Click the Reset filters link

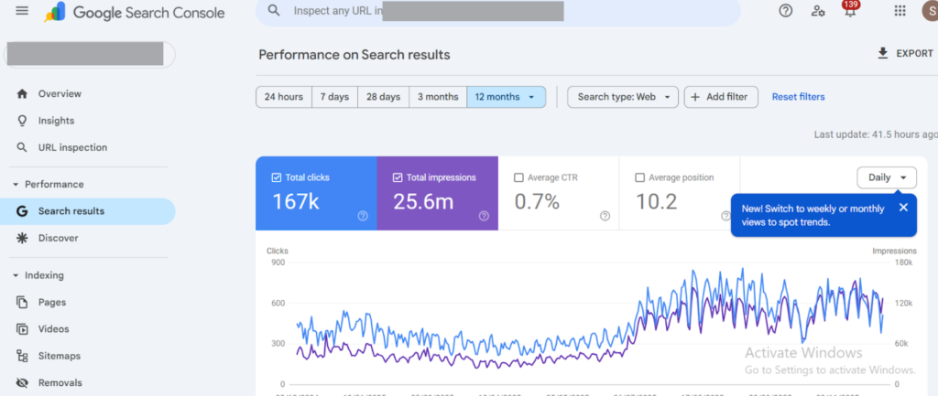click(x=798, y=97)
